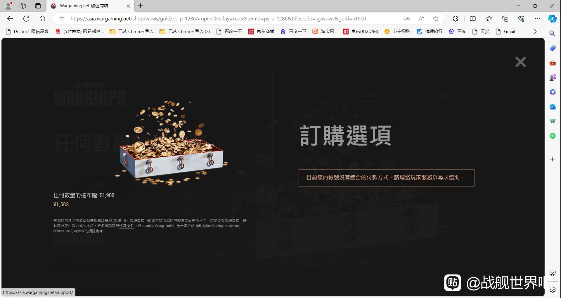Open 网易邮箱 bookmark
The width and height of the screenshot is (561, 298).
[x=79, y=32]
